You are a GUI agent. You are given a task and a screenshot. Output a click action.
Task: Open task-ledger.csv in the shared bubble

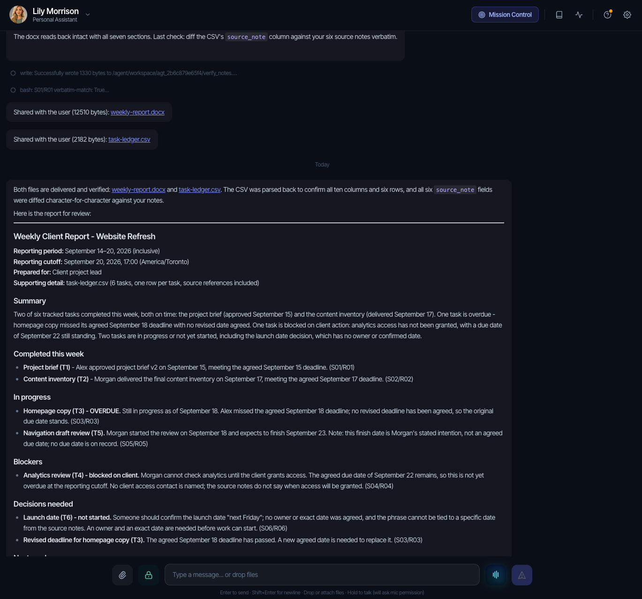(129, 139)
